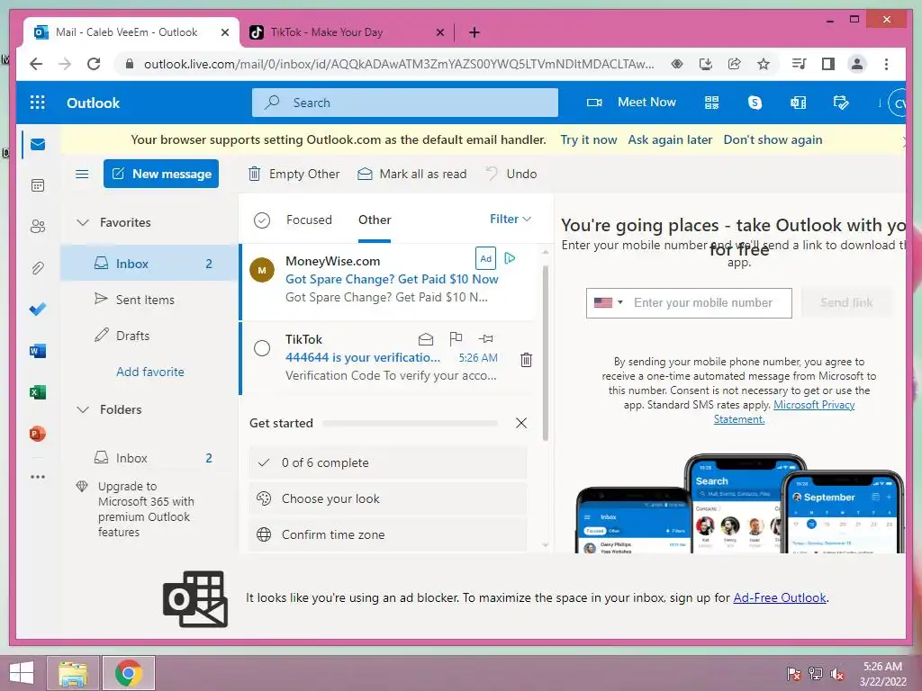Open the To Do checkmark icon

(38, 310)
